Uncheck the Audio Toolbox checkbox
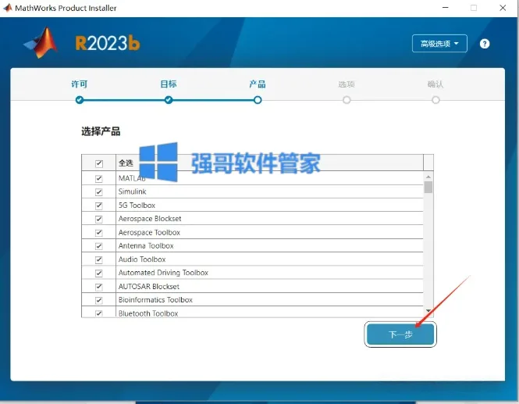Image resolution: width=519 pixels, height=404 pixels. [98, 259]
